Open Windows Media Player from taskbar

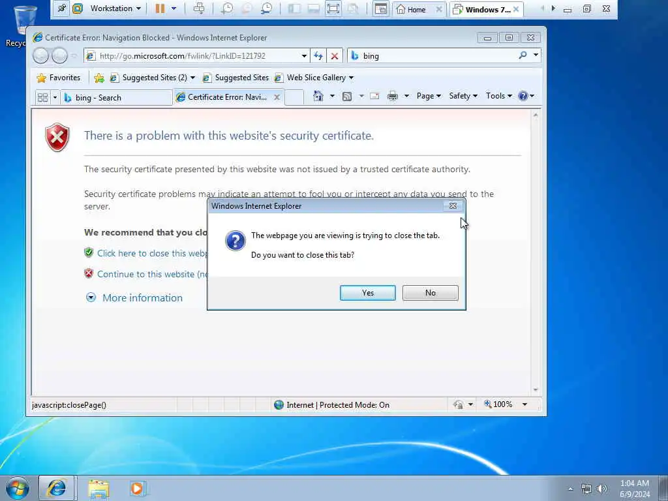(137, 488)
